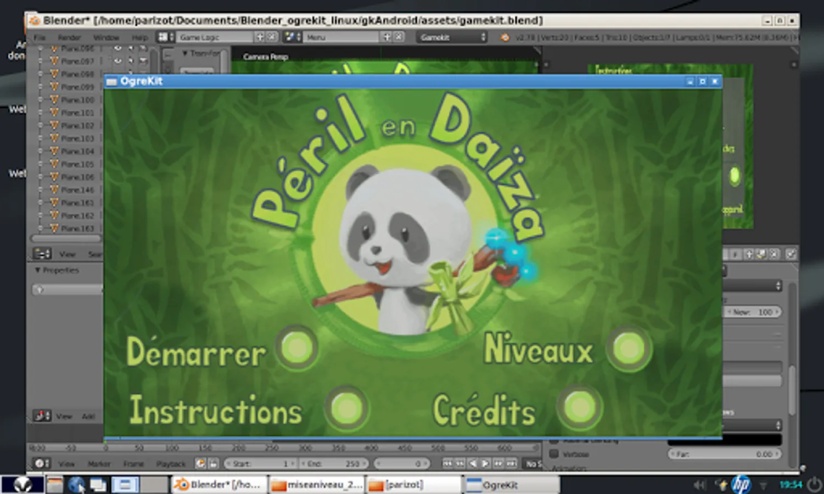Click the timeline Start frame field

click(260, 464)
